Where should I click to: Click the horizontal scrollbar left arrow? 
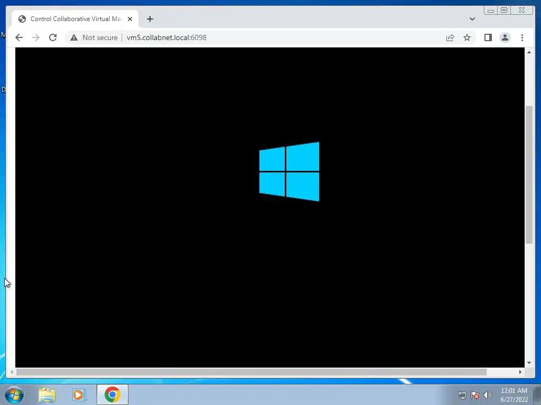(12, 372)
